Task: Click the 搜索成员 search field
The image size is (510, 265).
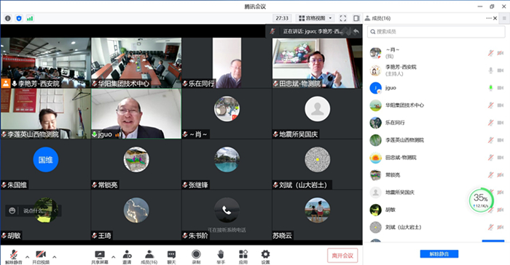Action: point(436,31)
